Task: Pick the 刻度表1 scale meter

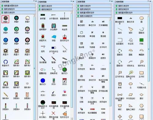Action: click(16, 96)
